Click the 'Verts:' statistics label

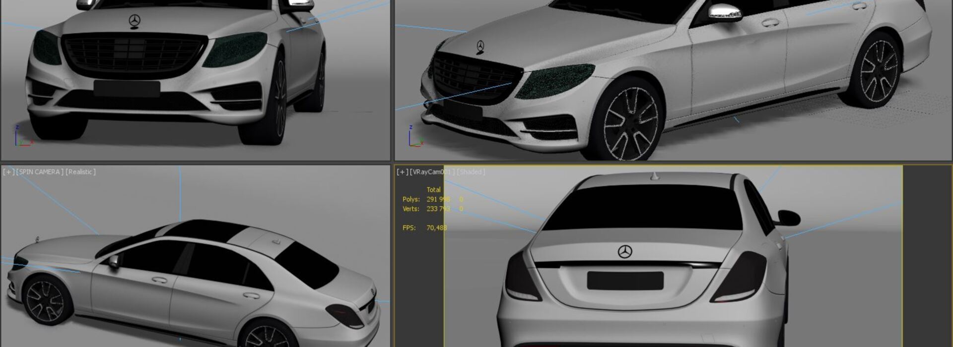tap(411, 209)
